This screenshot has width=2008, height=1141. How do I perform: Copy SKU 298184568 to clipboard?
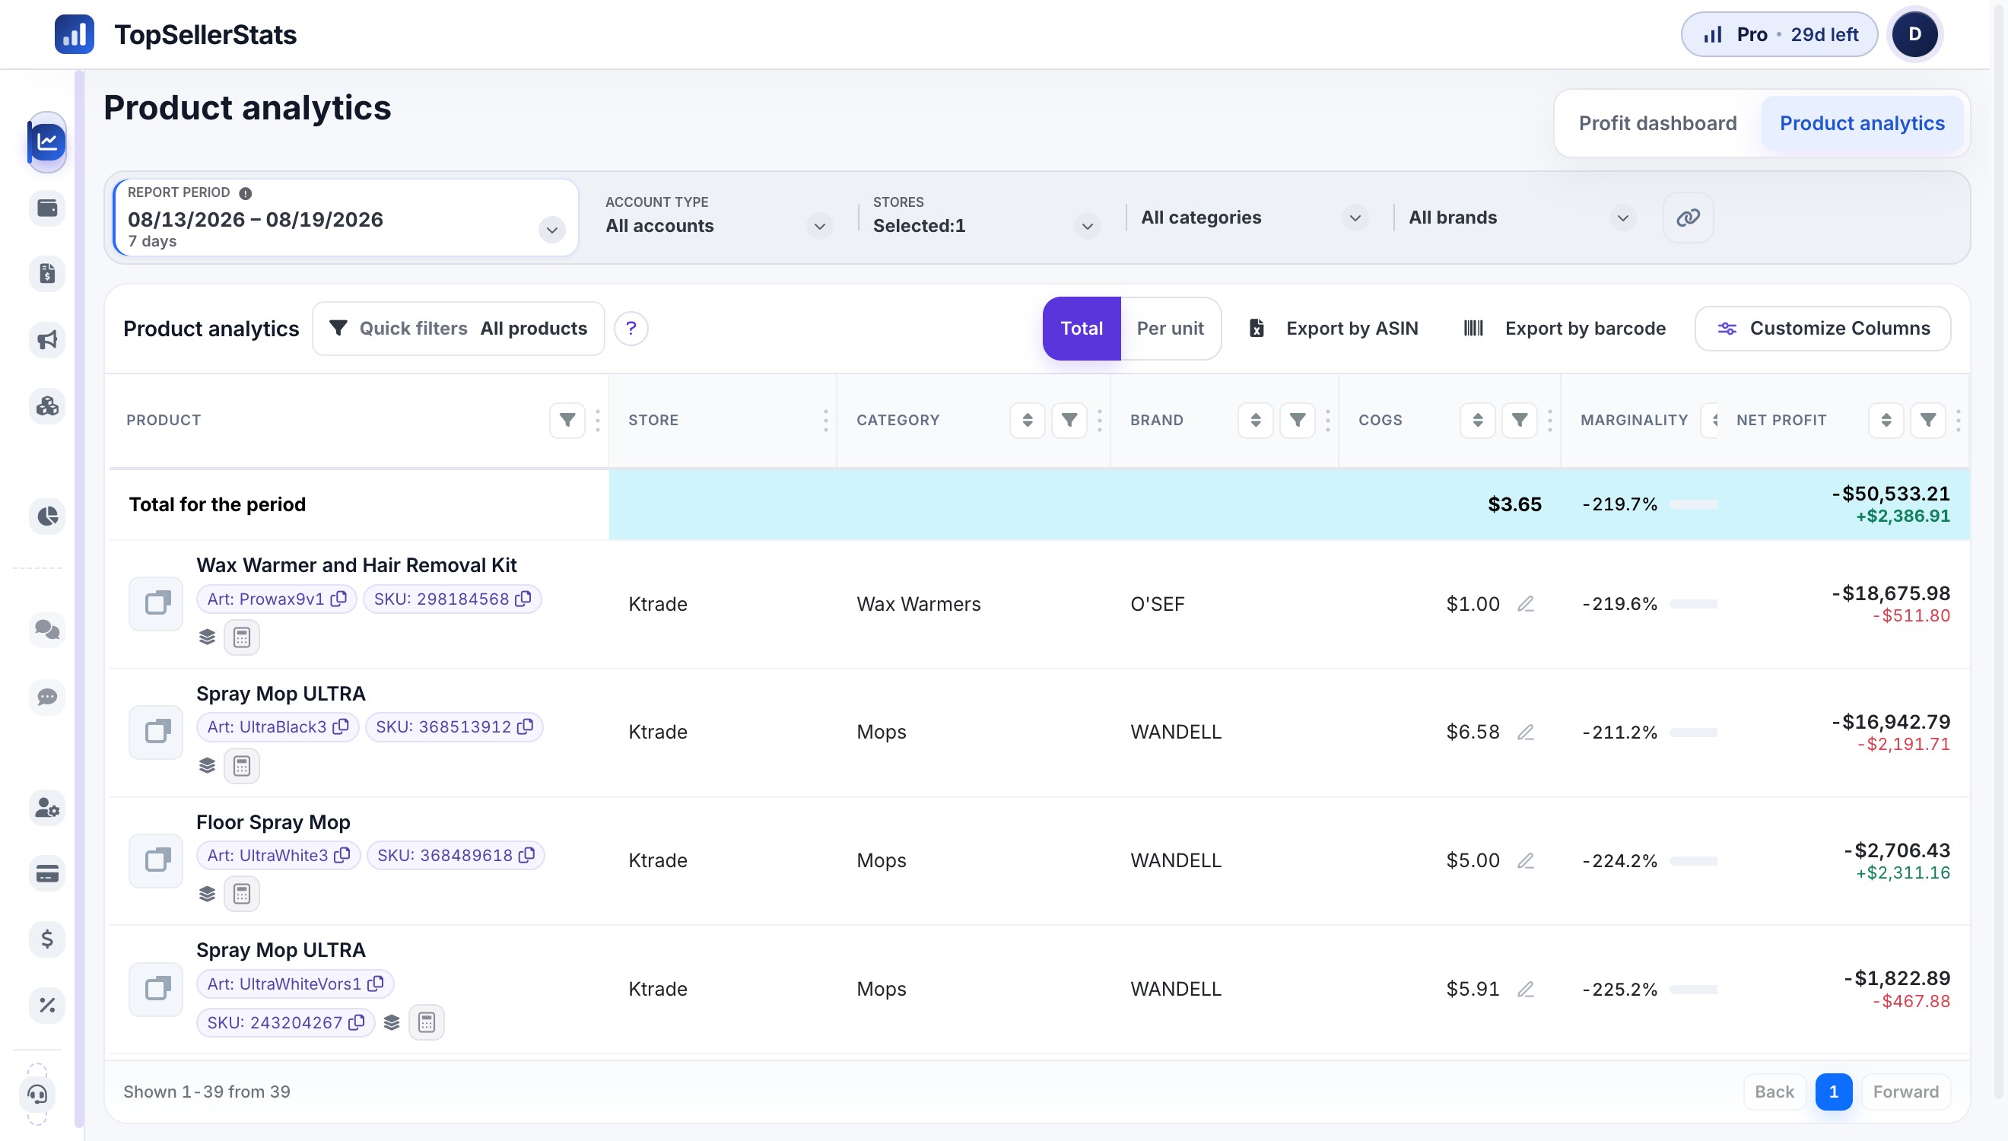523,599
